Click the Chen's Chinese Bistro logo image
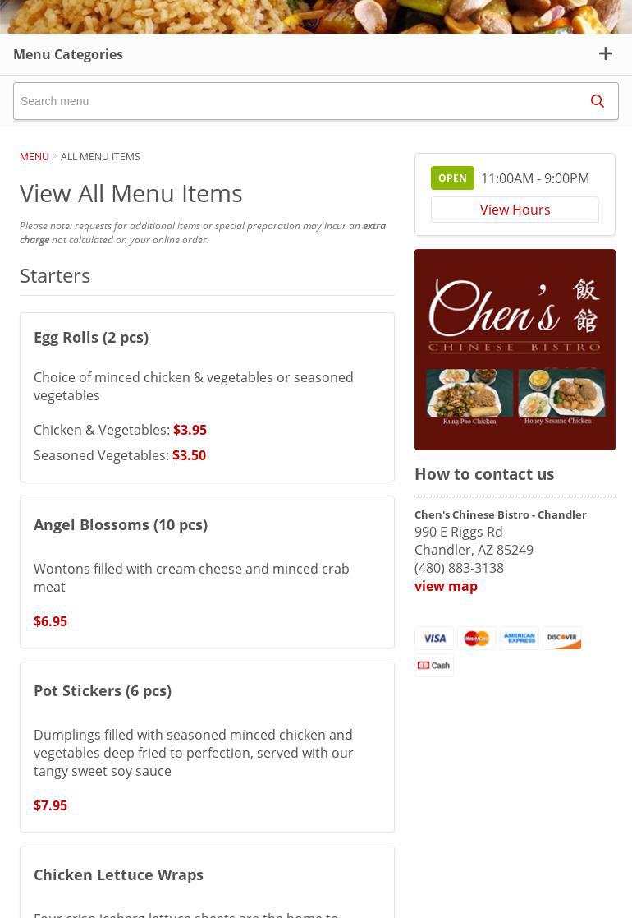The width and height of the screenshot is (632, 918). [x=515, y=349]
